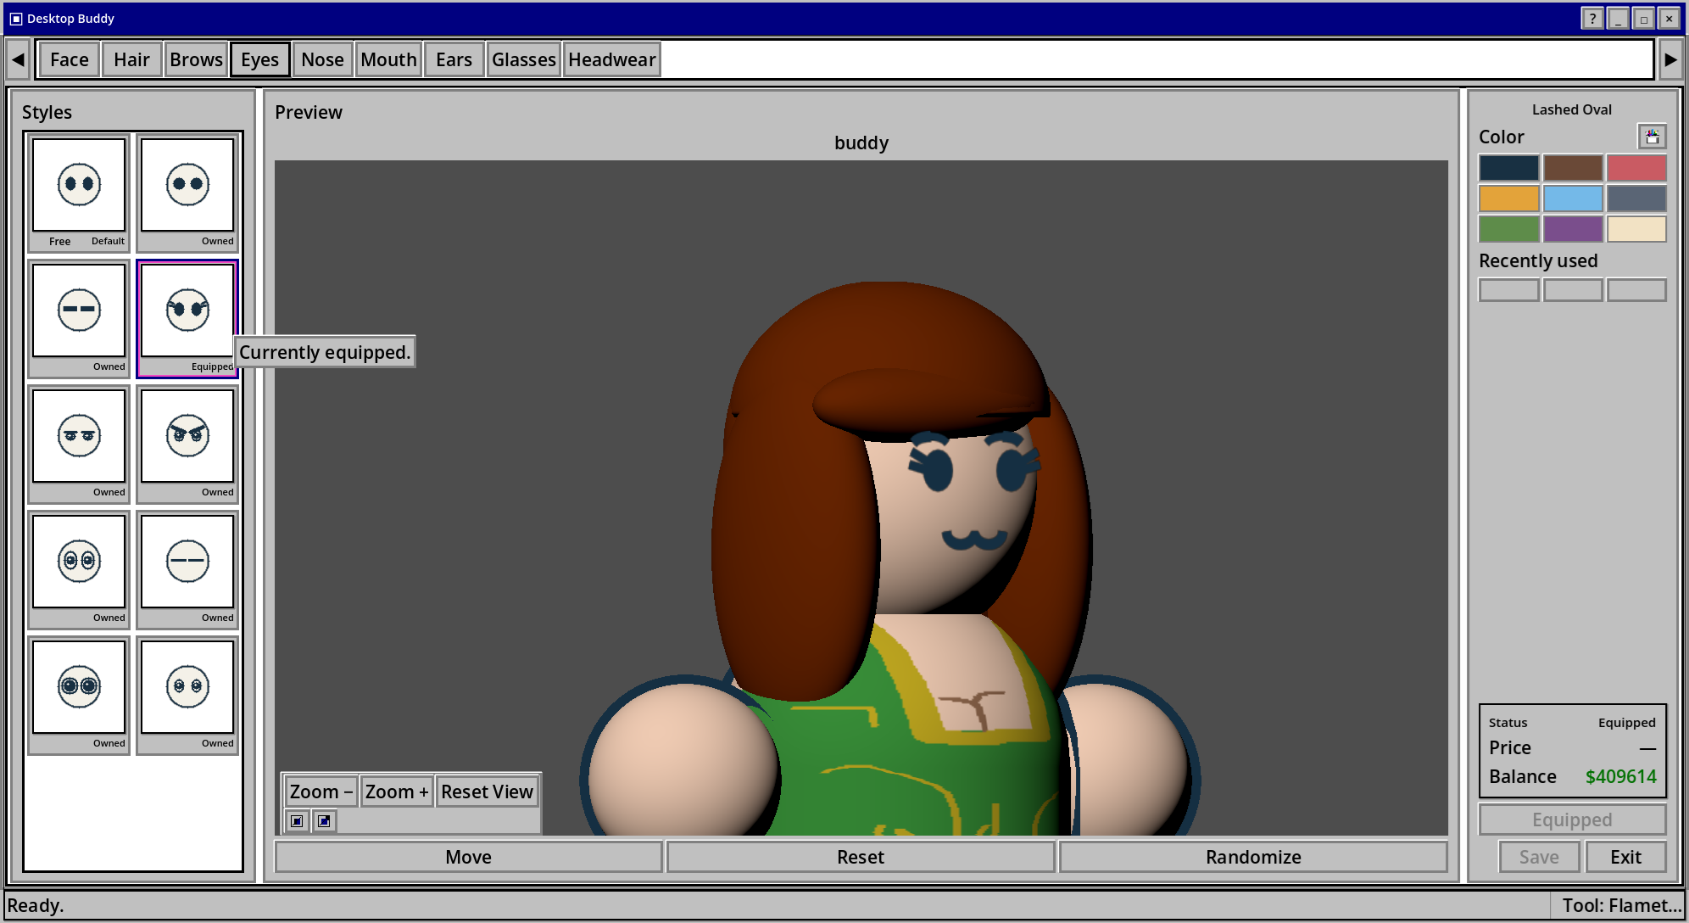1689x923 pixels.
Task: Click the Exit button
Action: (x=1625, y=857)
